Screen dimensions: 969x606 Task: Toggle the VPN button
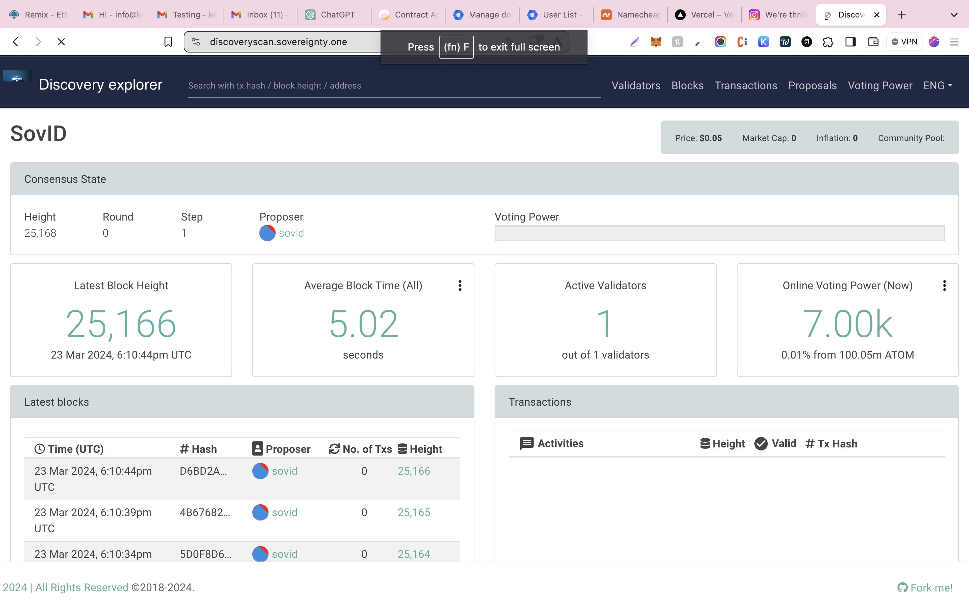pos(904,42)
